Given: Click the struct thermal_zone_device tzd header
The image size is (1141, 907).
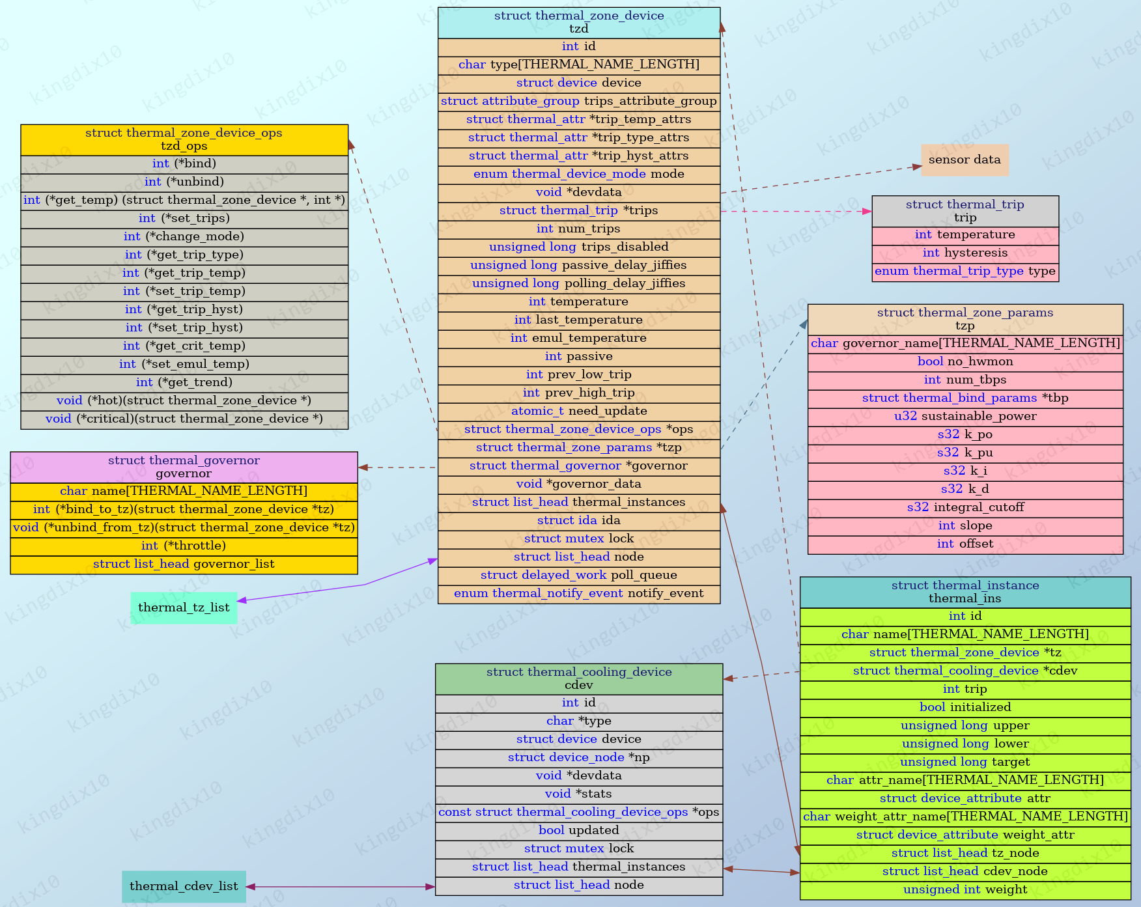Looking at the screenshot, I should pyautogui.click(x=578, y=21).
